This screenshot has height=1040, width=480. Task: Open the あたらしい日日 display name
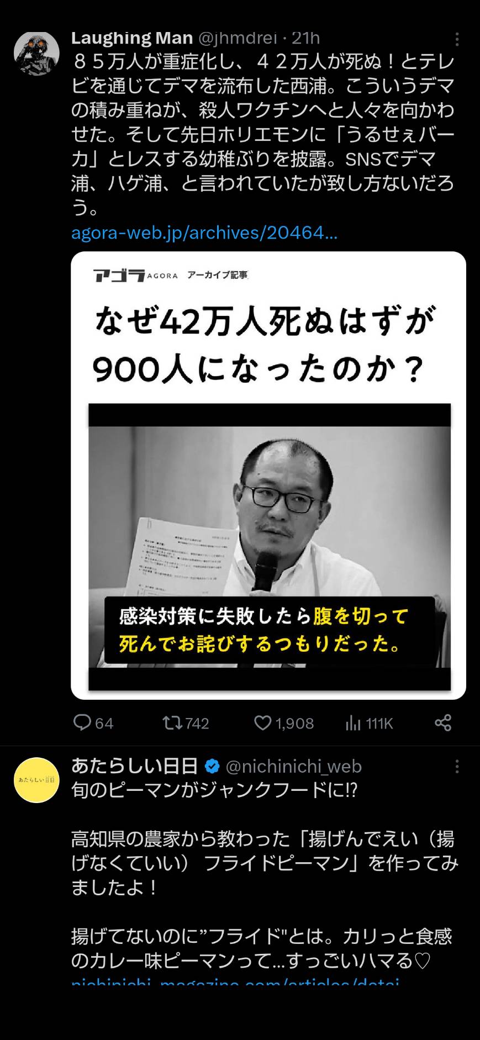135,766
